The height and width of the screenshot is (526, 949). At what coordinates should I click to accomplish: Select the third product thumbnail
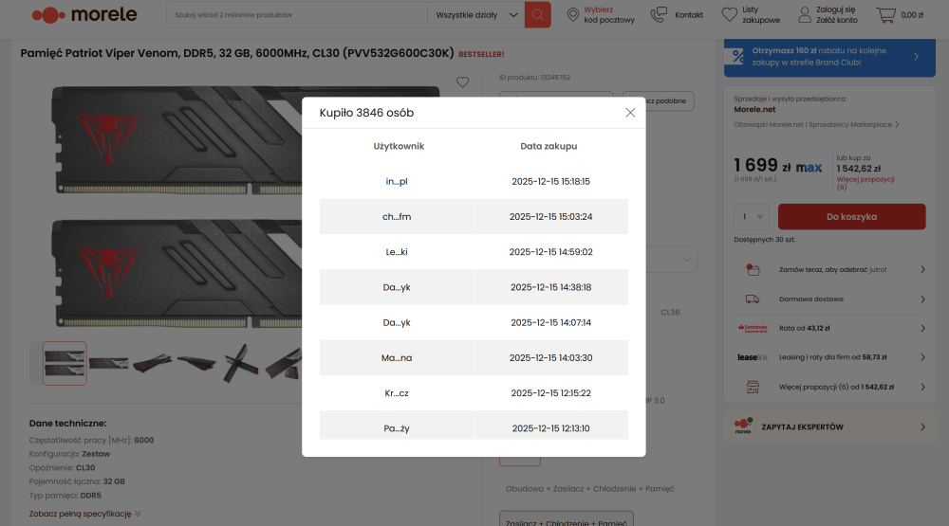153,363
